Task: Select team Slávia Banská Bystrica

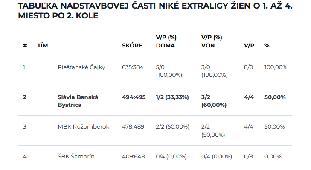Action: pyautogui.click(x=78, y=101)
